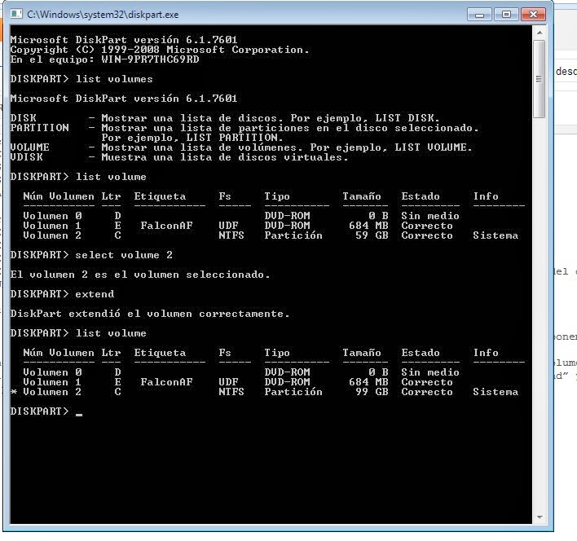Click the vertical scrollbar thumb
Viewport: 577px width, 541px height.
(540, 79)
